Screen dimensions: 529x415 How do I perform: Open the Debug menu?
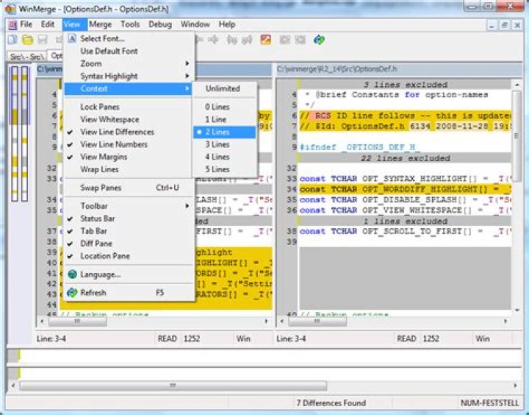[x=160, y=24]
